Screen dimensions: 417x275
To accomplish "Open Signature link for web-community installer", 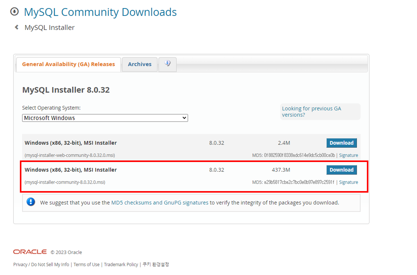I will (x=349, y=155).
